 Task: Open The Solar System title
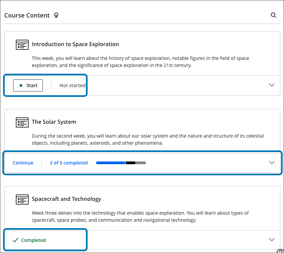(x=54, y=122)
